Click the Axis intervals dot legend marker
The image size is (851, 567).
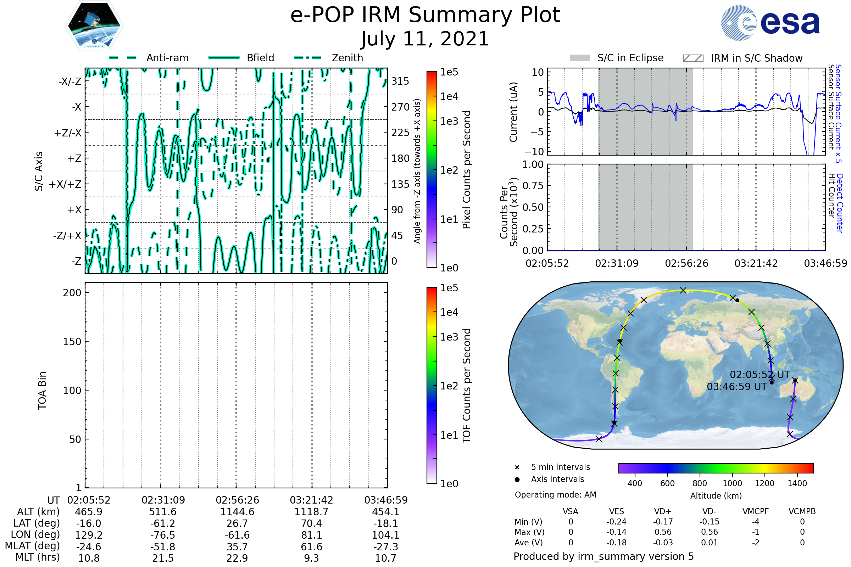click(x=517, y=479)
